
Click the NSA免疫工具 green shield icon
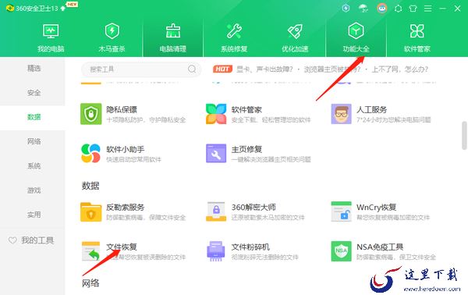341,251
